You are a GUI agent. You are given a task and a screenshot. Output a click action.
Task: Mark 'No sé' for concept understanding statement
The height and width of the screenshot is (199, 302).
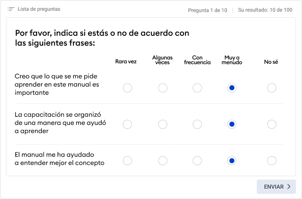tap(271, 161)
